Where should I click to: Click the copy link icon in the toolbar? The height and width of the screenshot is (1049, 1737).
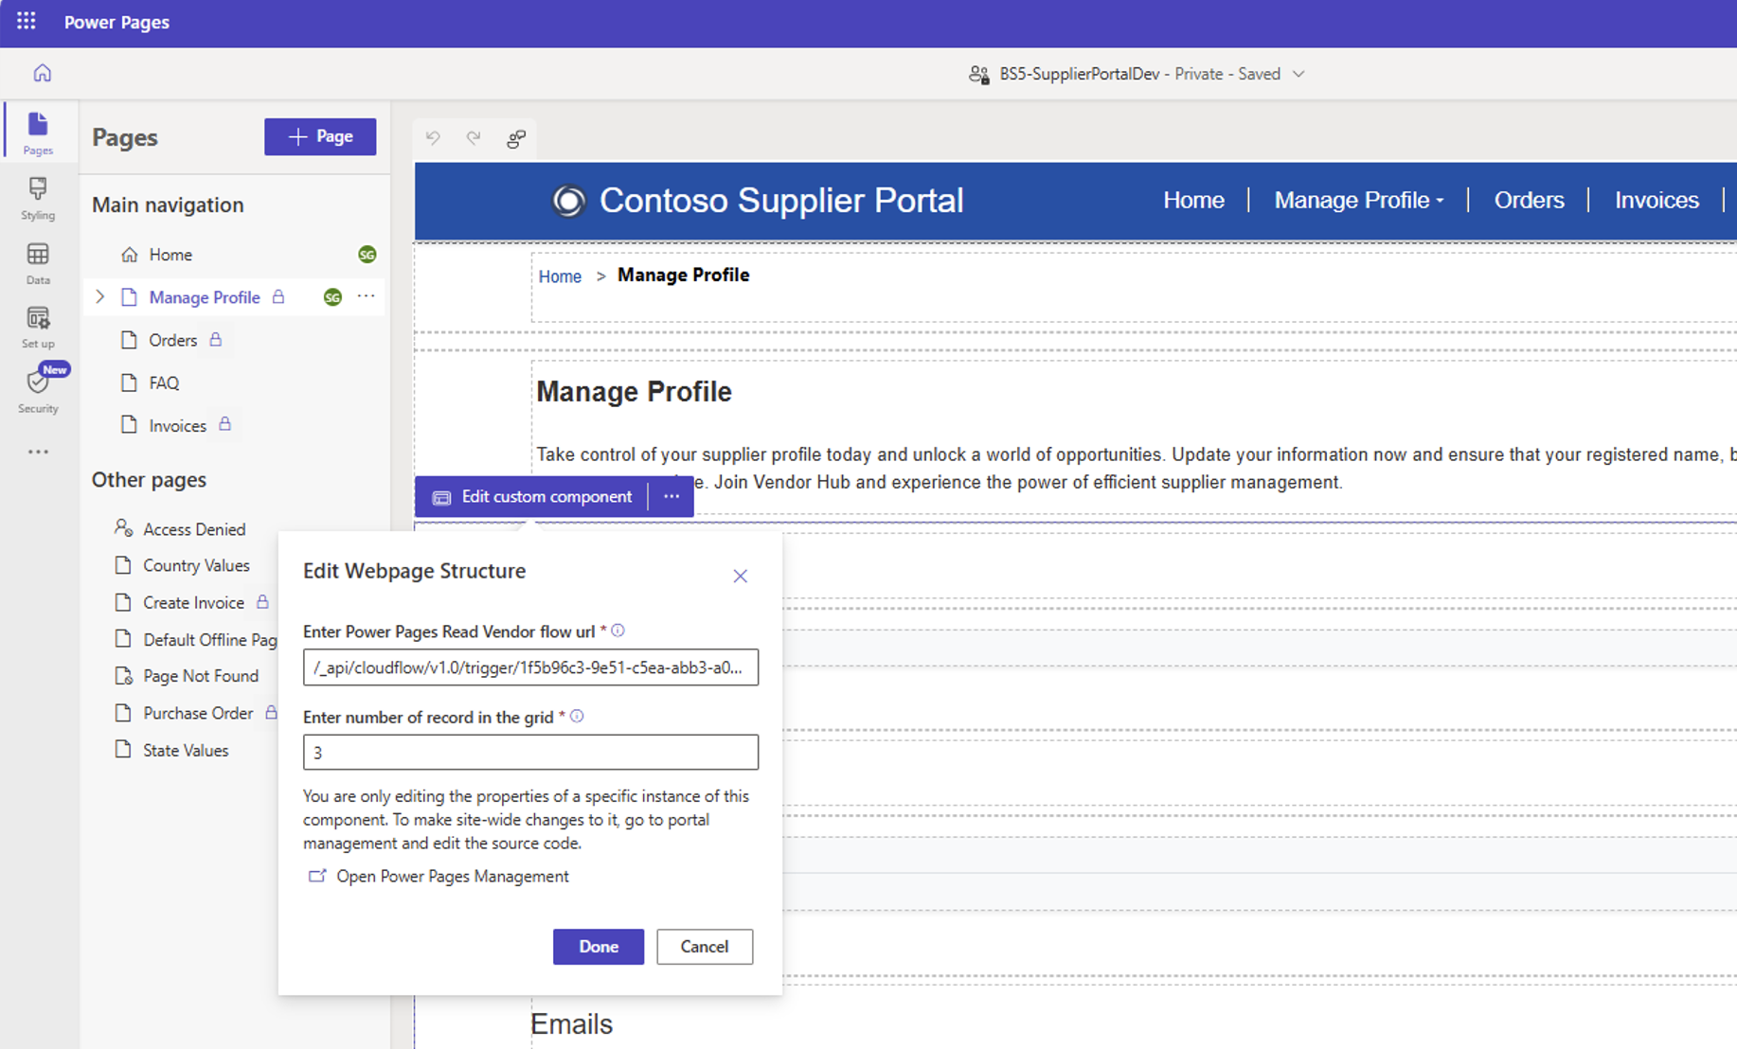pos(516,139)
